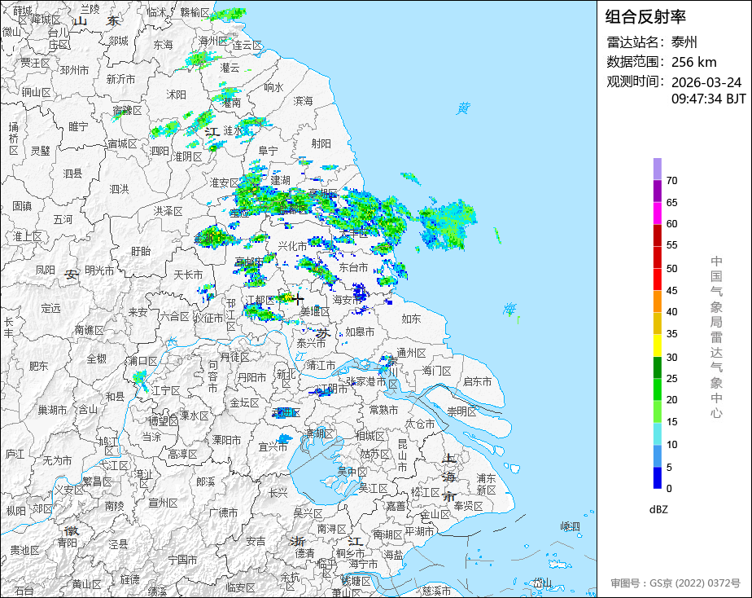Pick the magenta 60 dBZ legend color
Screen dimensions: 752x598
point(657,213)
